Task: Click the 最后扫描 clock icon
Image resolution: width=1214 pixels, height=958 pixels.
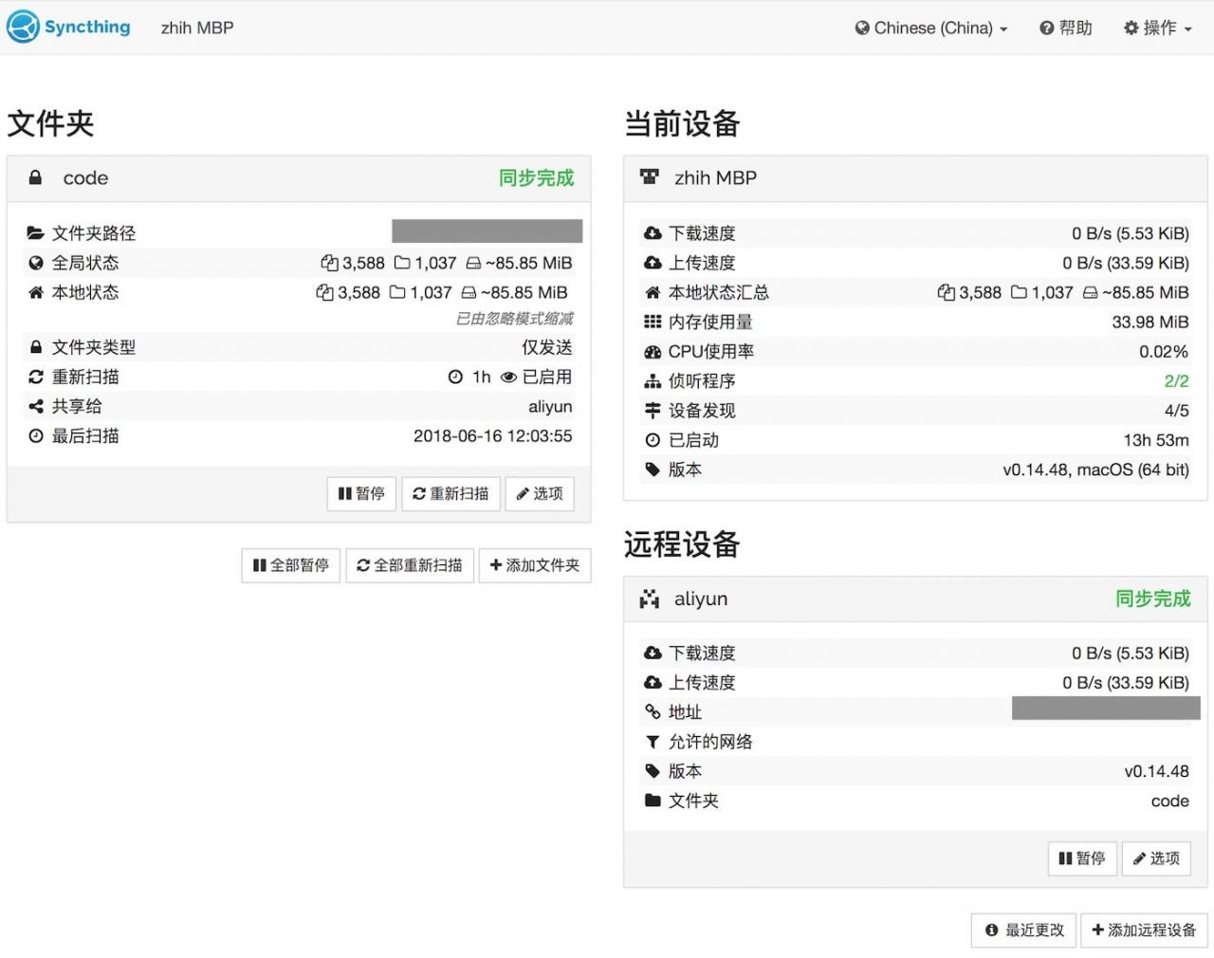Action: pos(36,436)
